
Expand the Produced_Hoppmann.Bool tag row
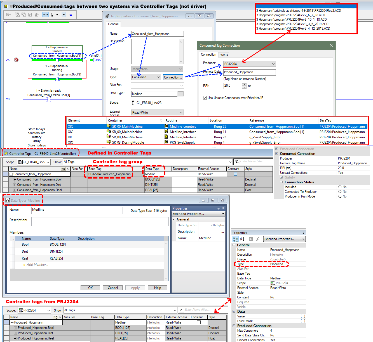[x=16, y=328]
